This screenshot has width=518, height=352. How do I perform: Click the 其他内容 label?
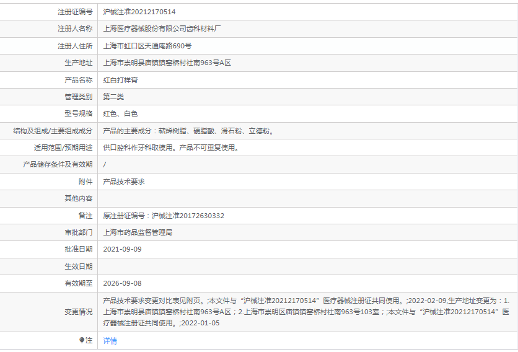[79, 199]
